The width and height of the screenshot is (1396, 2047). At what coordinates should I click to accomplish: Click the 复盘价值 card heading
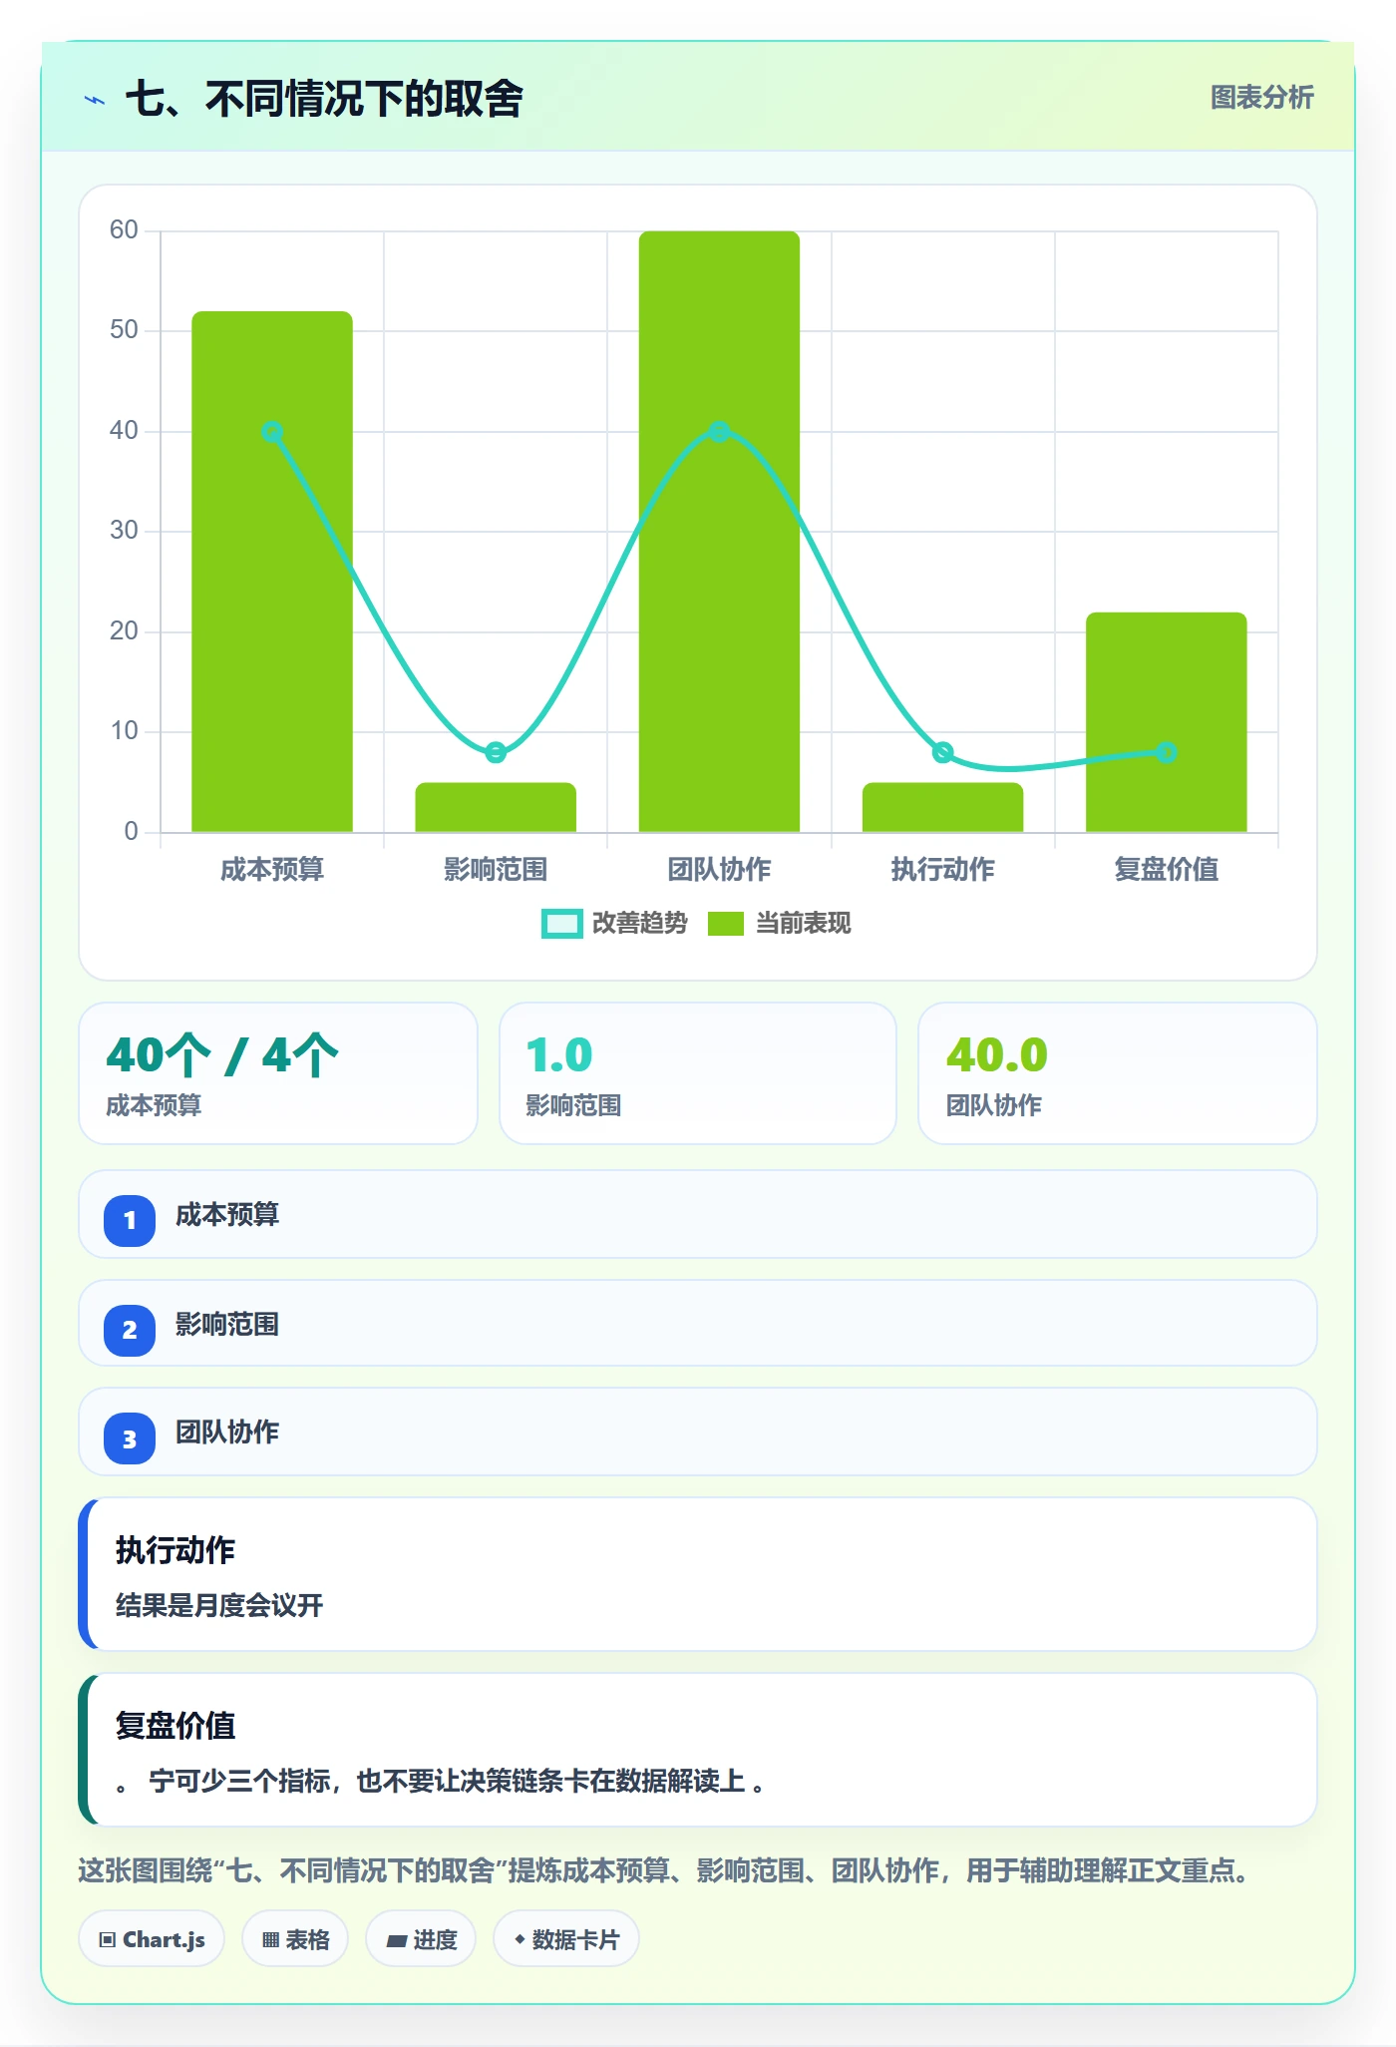pos(175,1726)
